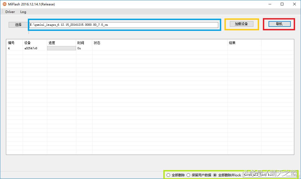301x179 pixels.
Task: Open the Log menu
Action: (x=23, y=12)
